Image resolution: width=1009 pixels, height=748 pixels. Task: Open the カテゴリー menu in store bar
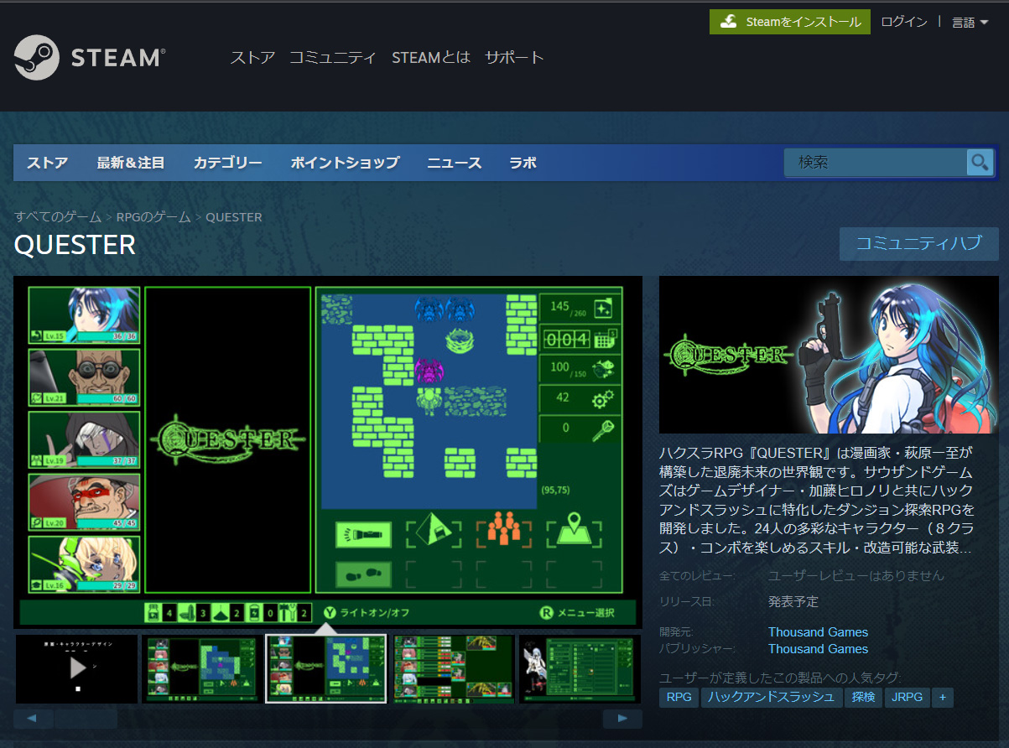pos(227,163)
